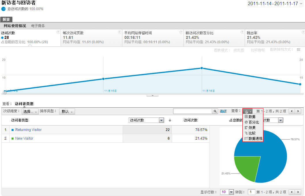This screenshot has width=305, height=196.
Task: Open the 次级维度 选择 dropdown
Action: [30, 111]
